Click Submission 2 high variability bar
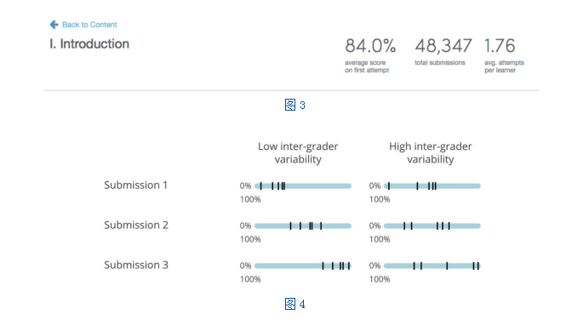The height and width of the screenshot is (320, 566). (x=432, y=226)
